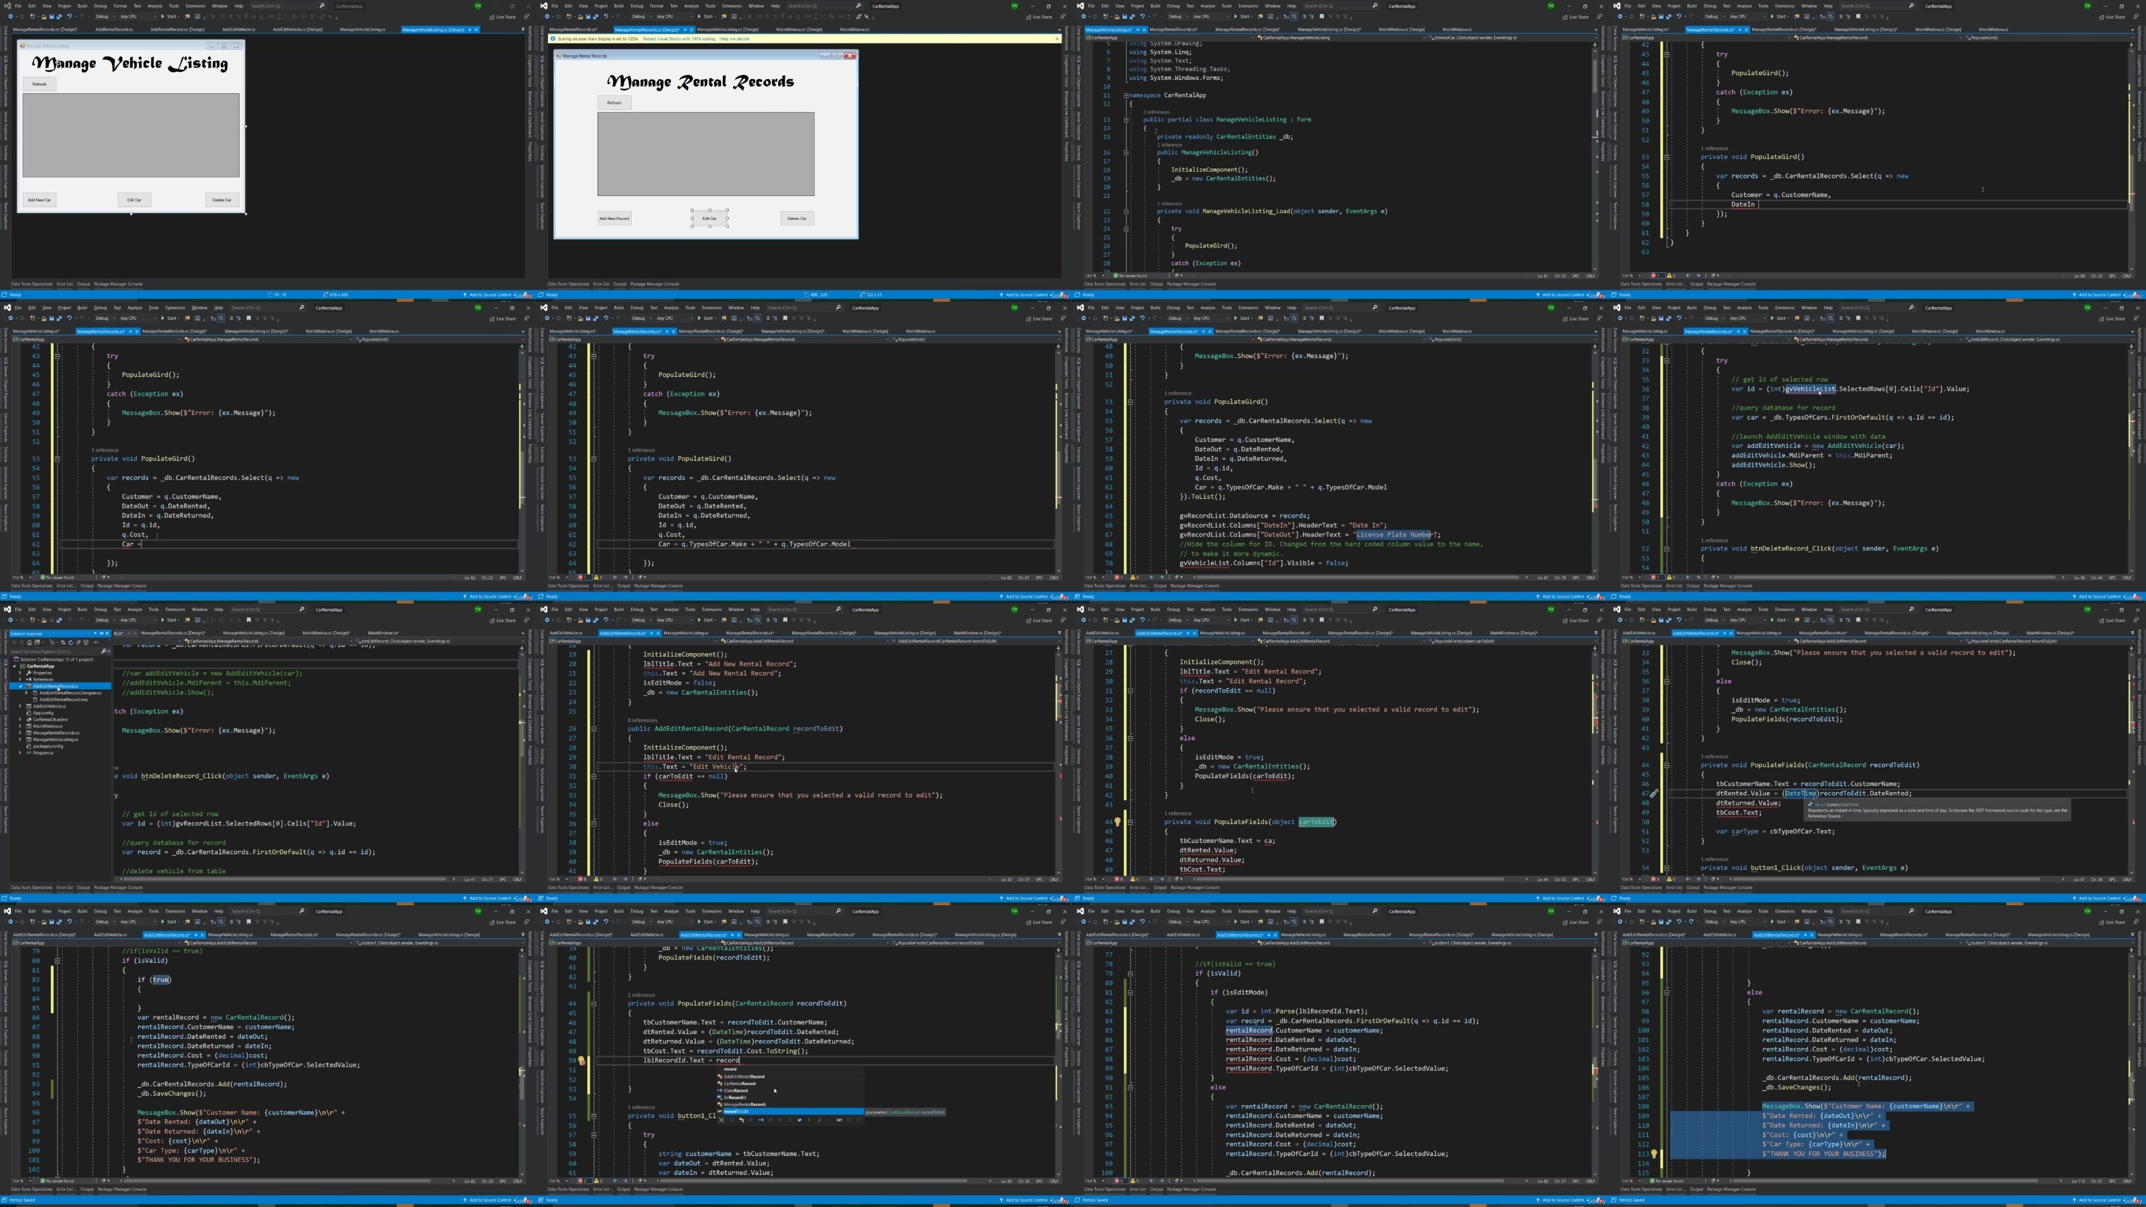Click Show All Files icon in Solution Explorer
The image size is (2146, 1207).
coord(86,643)
